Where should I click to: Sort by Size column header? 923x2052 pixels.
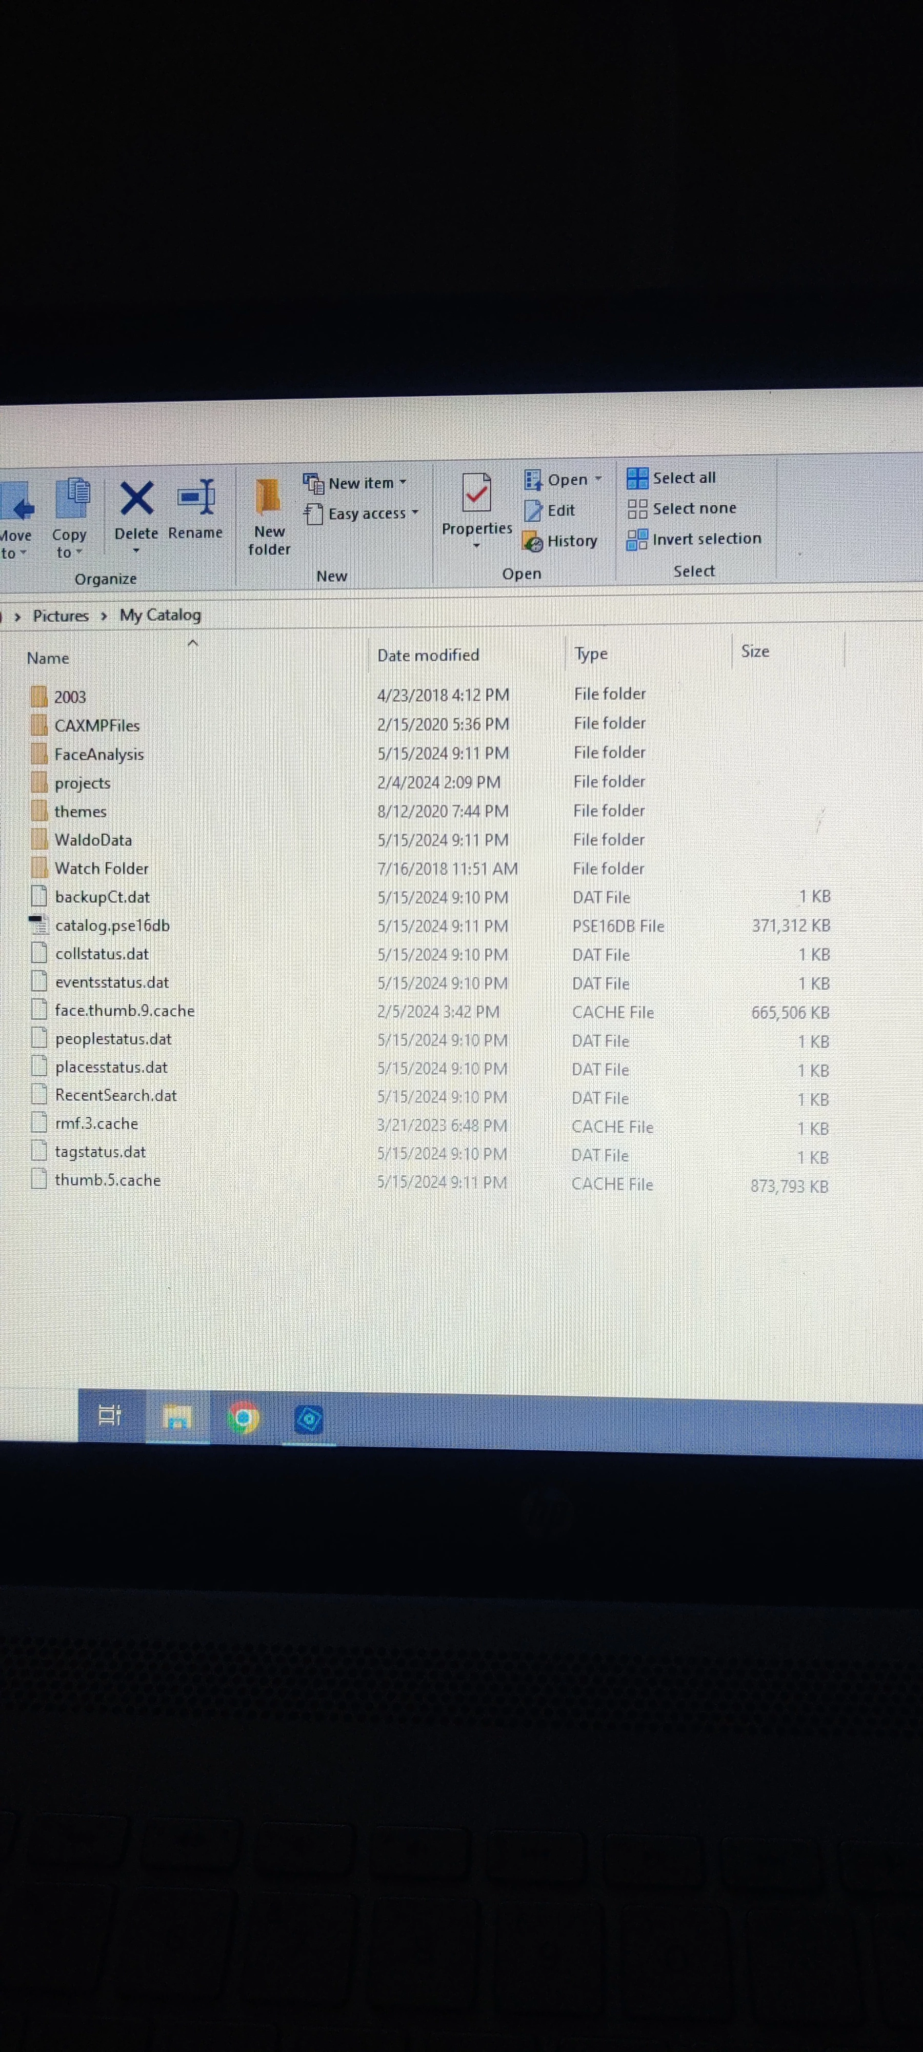pos(755,651)
